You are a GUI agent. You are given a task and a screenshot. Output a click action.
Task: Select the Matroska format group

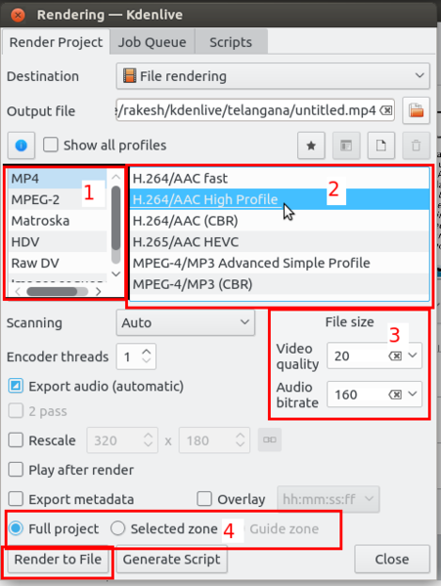tap(58, 221)
